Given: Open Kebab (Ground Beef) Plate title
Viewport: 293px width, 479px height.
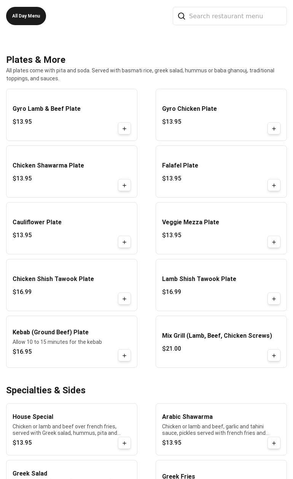Looking at the screenshot, I should 51,332.
